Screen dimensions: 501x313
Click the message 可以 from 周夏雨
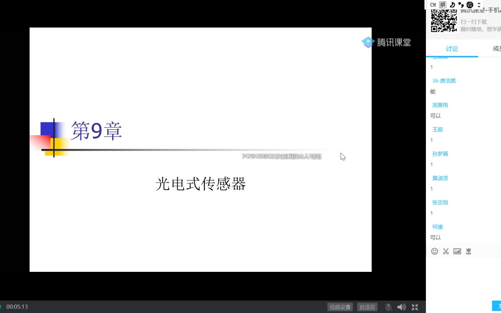pos(435,116)
